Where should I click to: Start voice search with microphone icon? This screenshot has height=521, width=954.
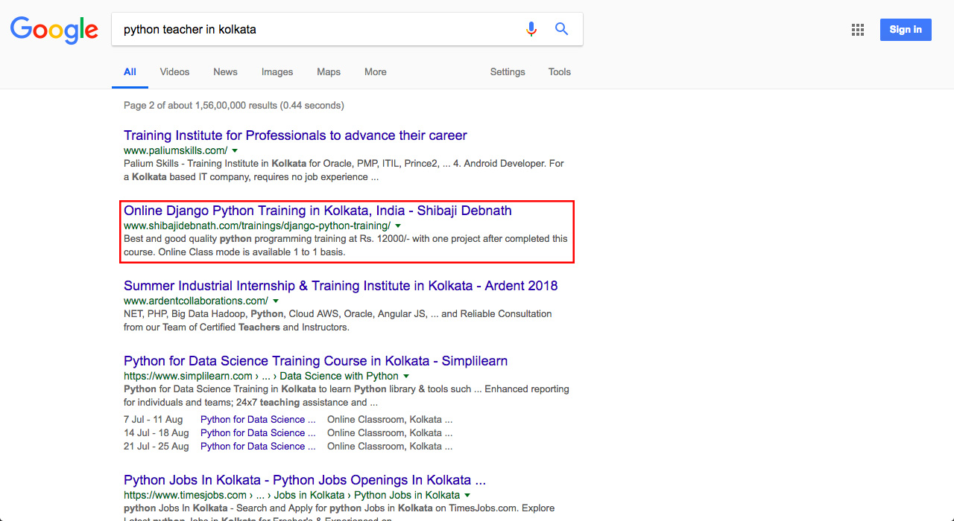[531, 29]
